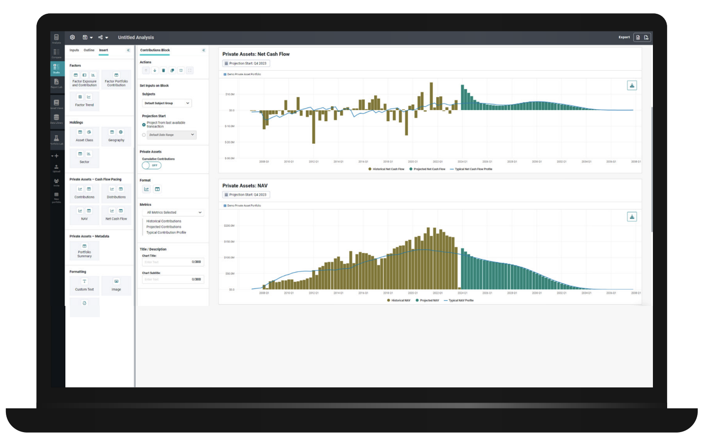This screenshot has height=438, width=707.
Task: Switch Format to table view icon
Action: point(157,189)
